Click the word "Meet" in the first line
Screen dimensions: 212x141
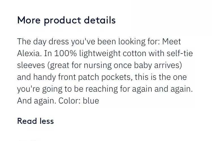[x=171, y=42]
